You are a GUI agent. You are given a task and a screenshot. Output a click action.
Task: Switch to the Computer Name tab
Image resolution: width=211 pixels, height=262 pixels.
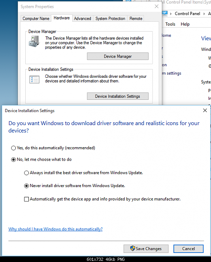point(36,19)
